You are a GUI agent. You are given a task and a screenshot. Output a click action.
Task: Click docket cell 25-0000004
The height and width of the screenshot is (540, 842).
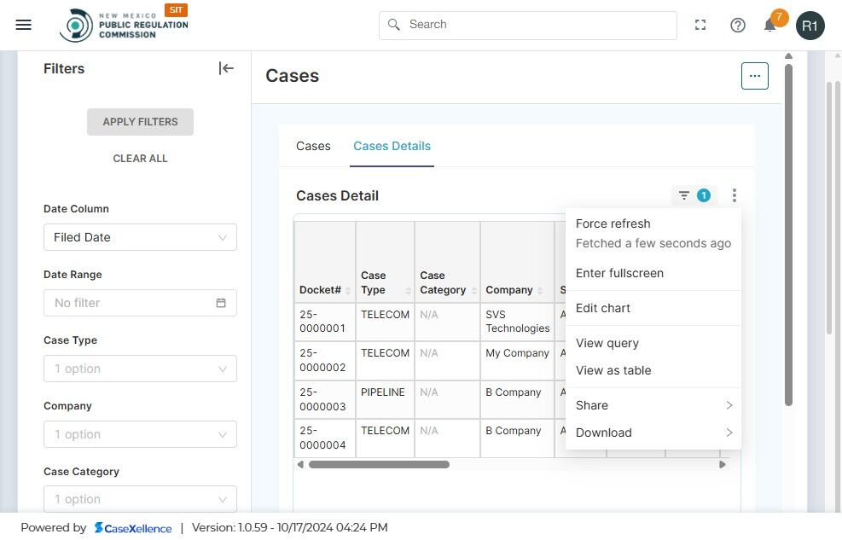[x=325, y=438]
